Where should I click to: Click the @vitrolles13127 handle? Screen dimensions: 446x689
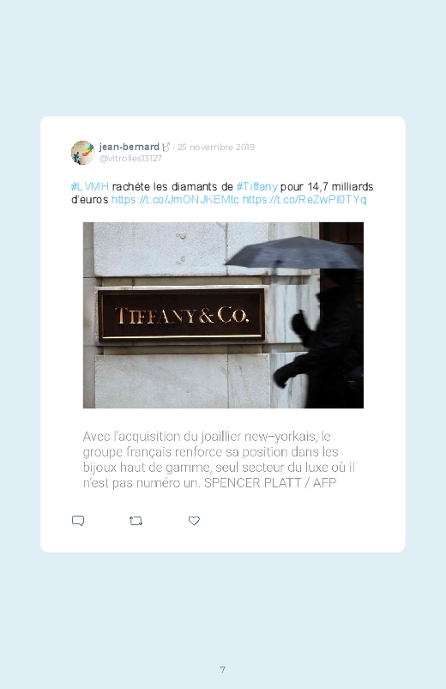130,158
